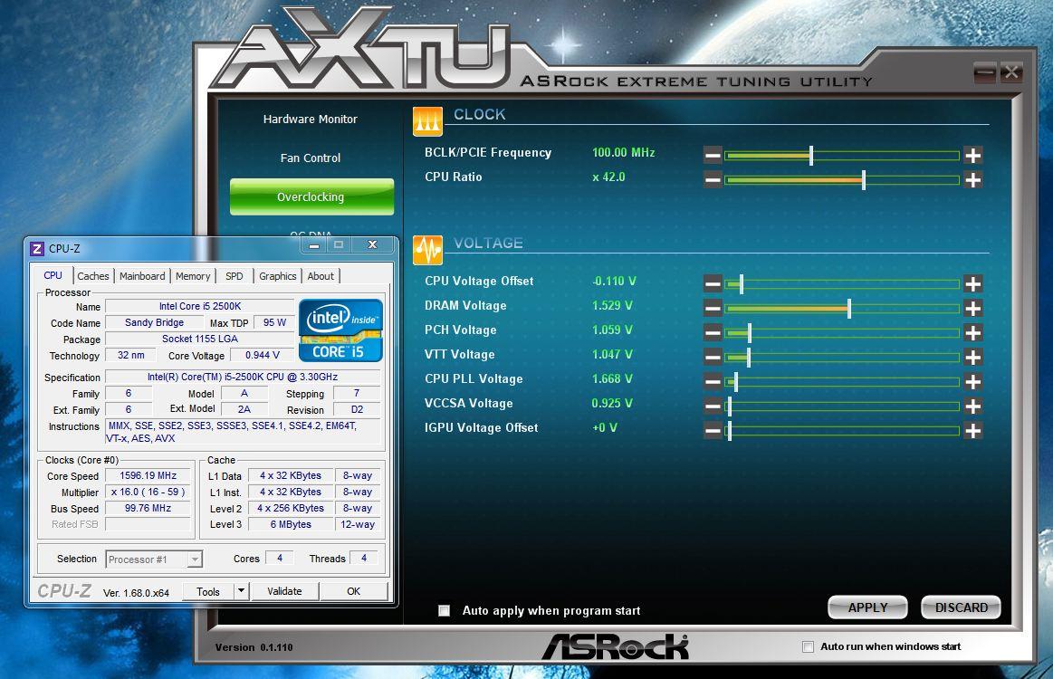This screenshot has height=679, width=1053.
Task: Lower VCCSA Voltage using minus
Action: click(x=713, y=406)
